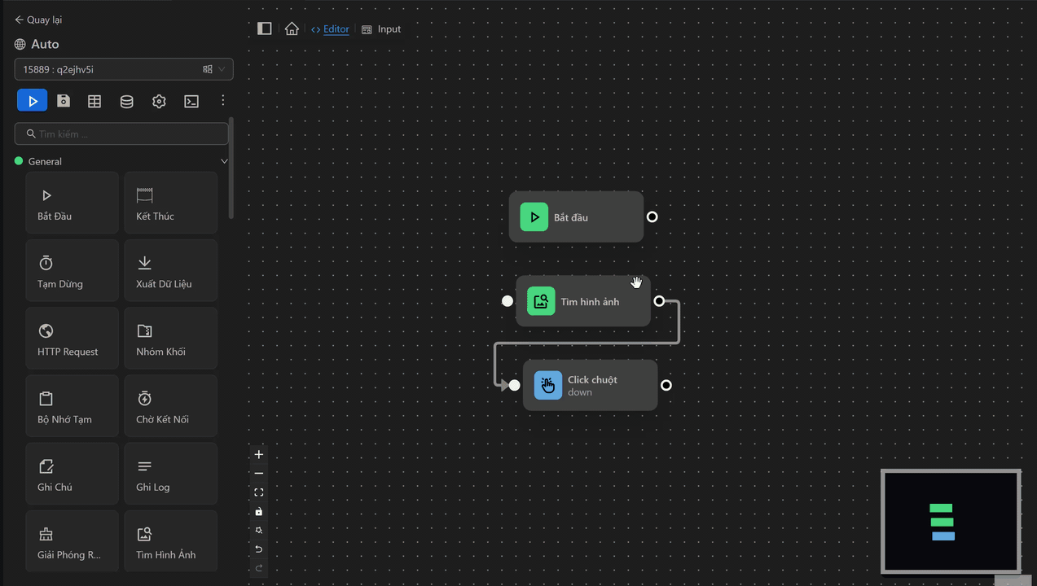Toggle the left sidebar panel icon
The width and height of the screenshot is (1037, 586).
[264, 28]
